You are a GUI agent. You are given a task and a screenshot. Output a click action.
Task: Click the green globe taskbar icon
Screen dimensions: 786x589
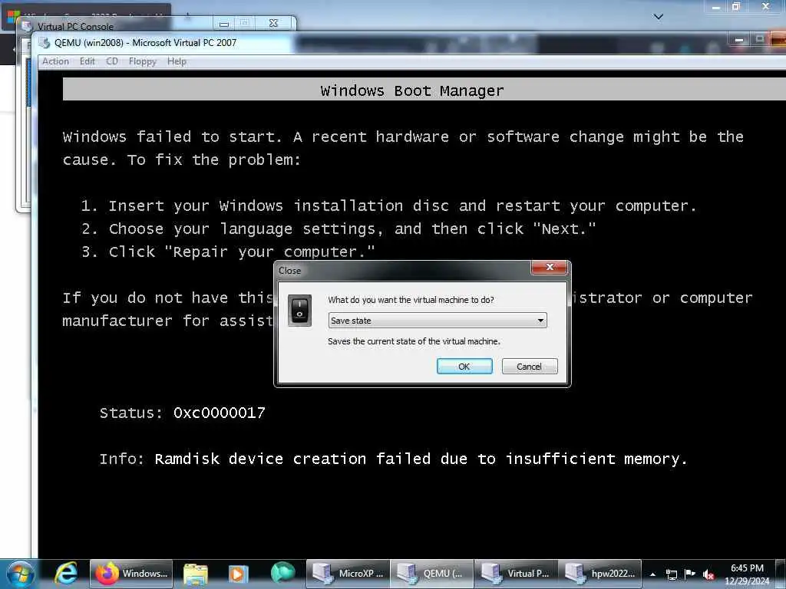point(282,574)
